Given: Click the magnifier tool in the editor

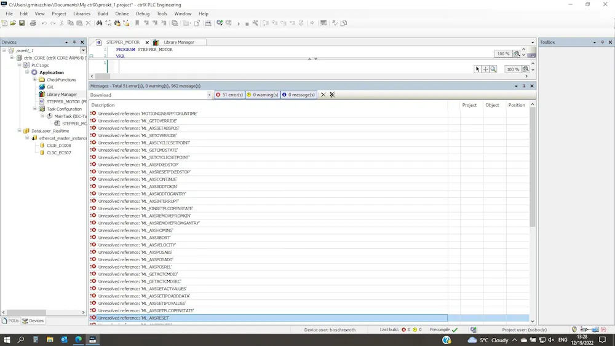Looking at the screenshot, I should tap(493, 69).
